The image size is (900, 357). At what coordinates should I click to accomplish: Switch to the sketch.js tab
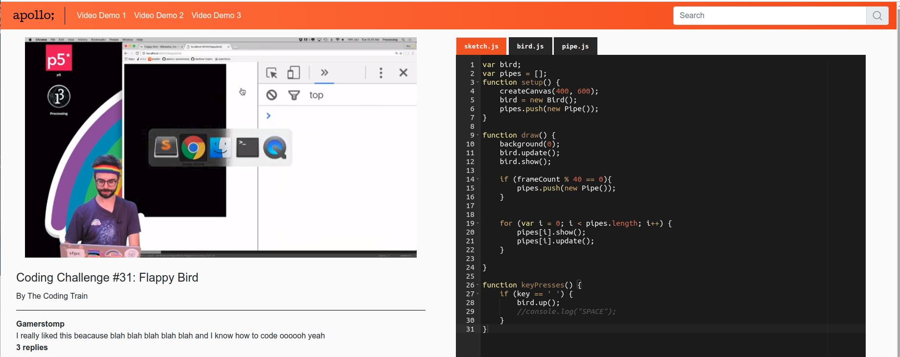tap(481, 46)
